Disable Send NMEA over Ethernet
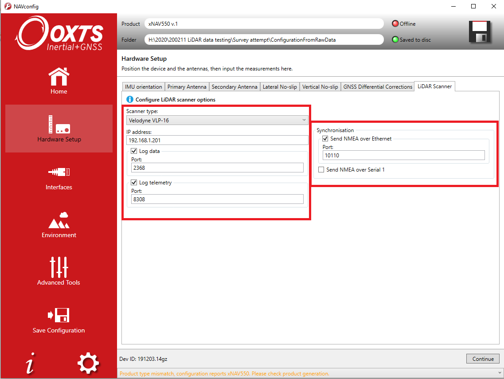504x379 pixels. pos(325,139)
